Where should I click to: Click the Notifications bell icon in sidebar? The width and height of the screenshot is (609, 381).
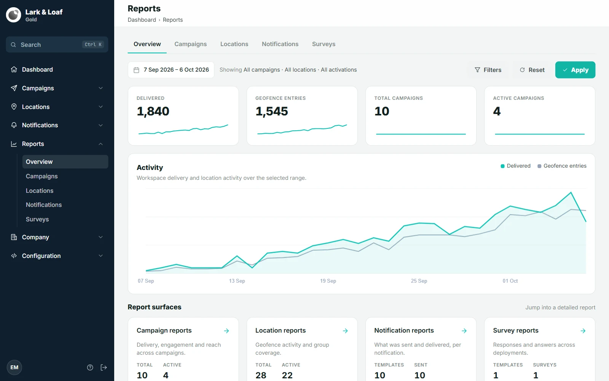(14, 125)
